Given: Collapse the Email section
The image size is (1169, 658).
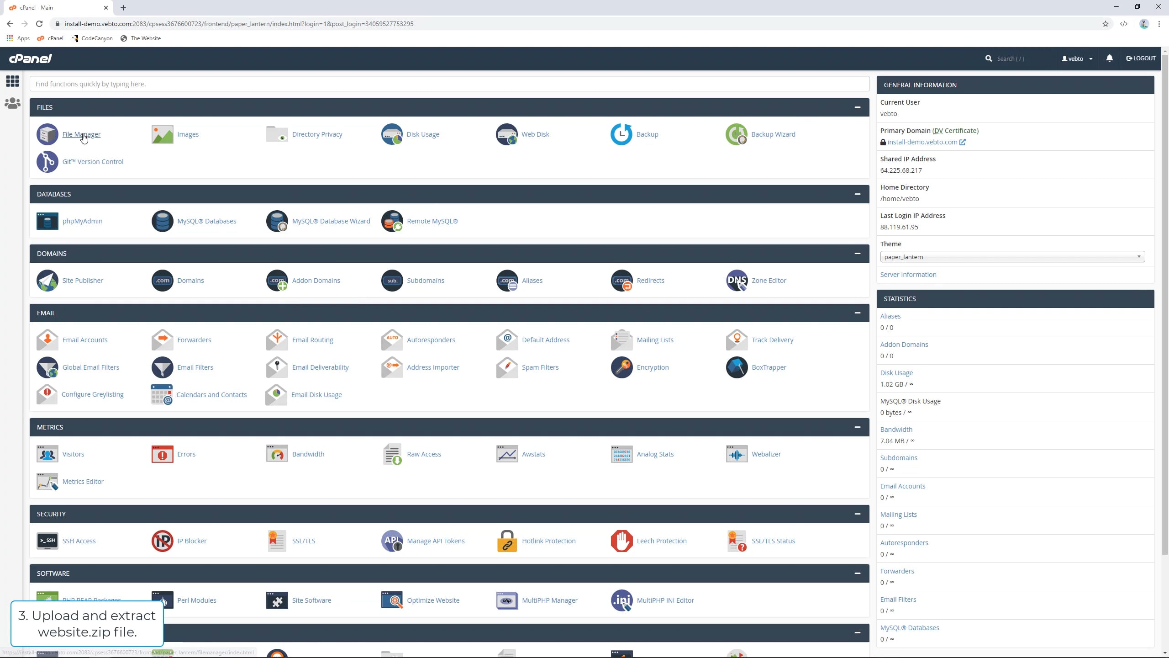Looking at the screenshot, I should pyautogui.click(x=857, y=313).
